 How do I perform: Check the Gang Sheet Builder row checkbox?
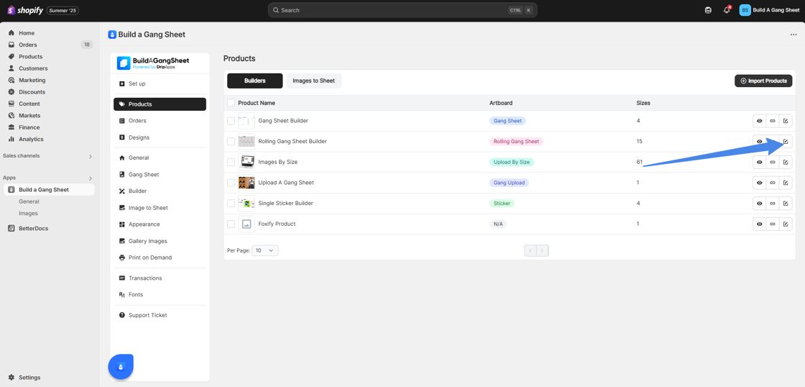[x=231, y=121]
